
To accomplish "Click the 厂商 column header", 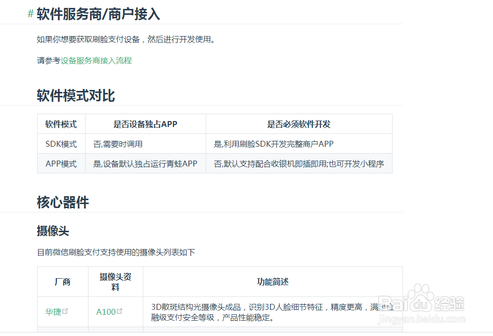I will [63, 282].
